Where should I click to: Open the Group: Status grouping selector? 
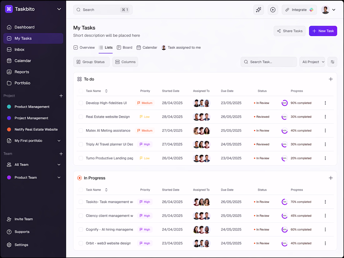coord(91,62)
